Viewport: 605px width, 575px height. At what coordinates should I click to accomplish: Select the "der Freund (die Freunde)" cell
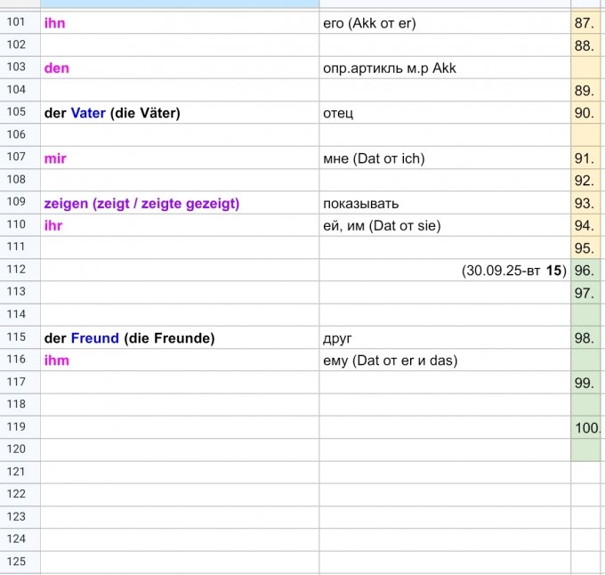178,338
